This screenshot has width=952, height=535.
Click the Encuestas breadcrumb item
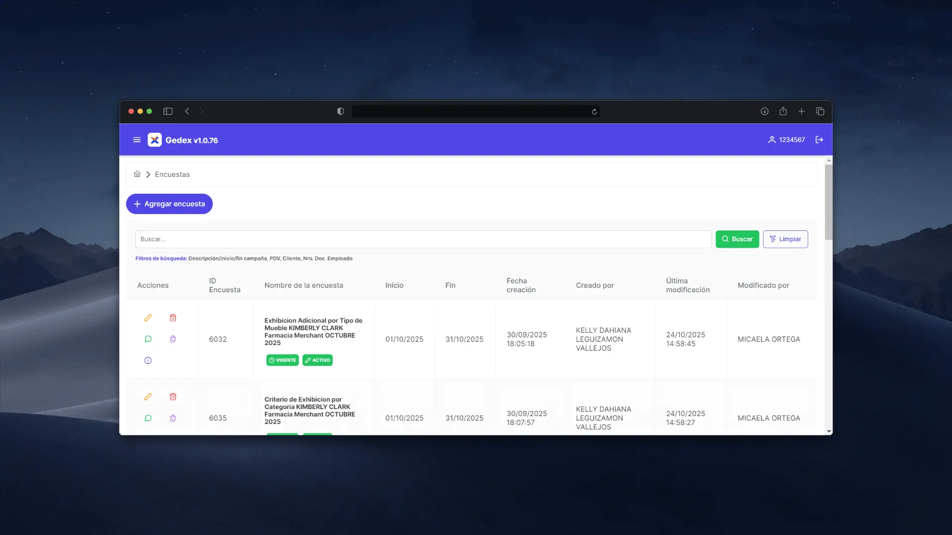[172, 174]
